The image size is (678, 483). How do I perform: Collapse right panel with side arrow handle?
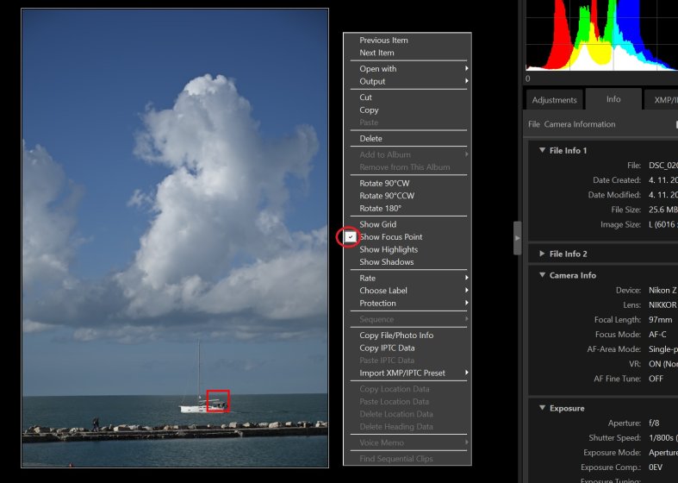pos(517,238)
